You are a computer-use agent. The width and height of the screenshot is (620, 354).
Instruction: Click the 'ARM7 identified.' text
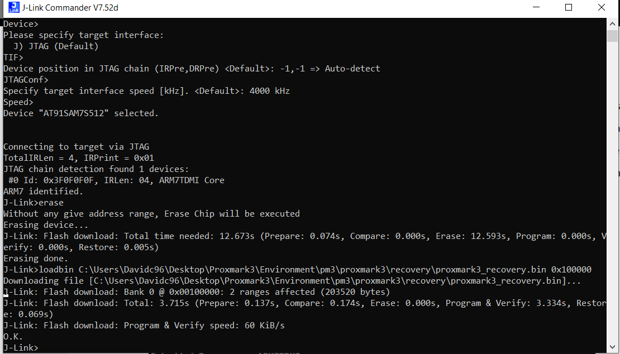coord(43,191)
